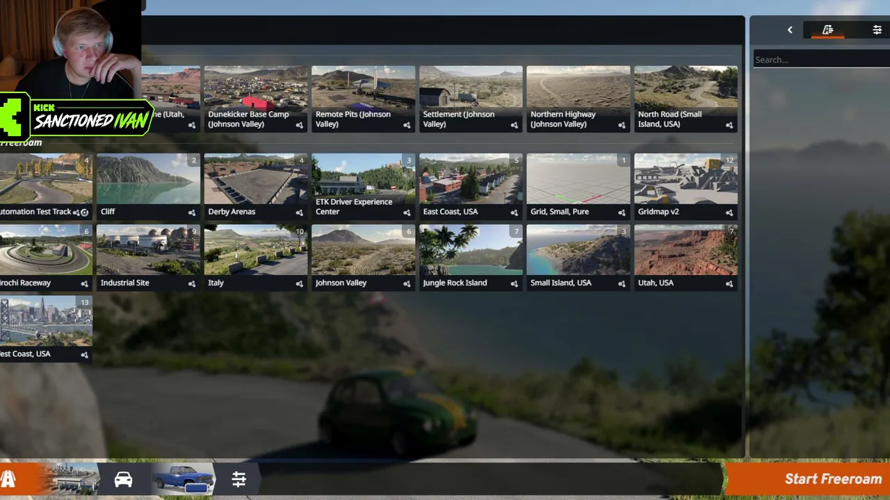The image size is (890, 500).
Task: Click the road level icon in the bottom bar
Action: pos(8,479)
